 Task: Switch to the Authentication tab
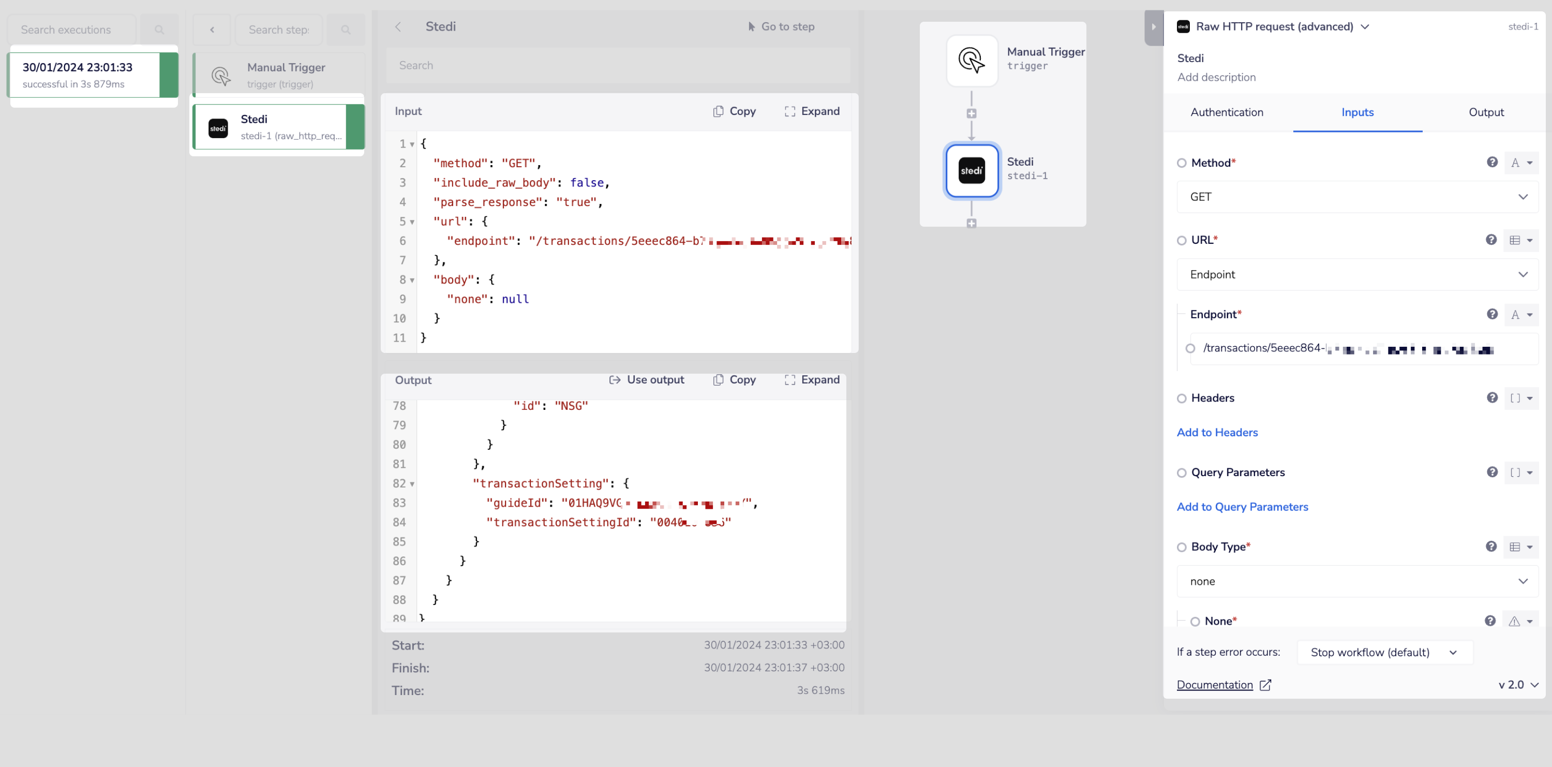(x=1227, y=112)
